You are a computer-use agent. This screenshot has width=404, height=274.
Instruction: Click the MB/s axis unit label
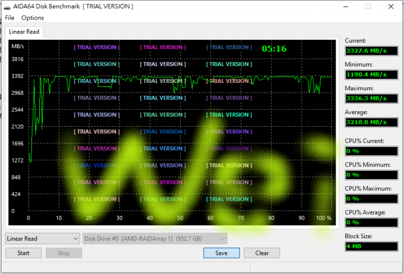click(17, 47)
